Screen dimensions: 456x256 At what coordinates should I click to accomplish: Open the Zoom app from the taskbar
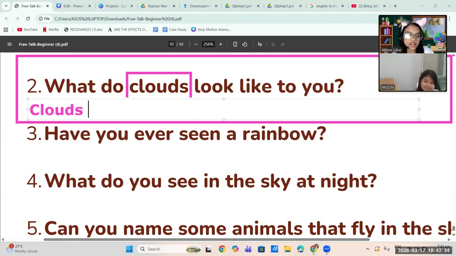click(327, 249)
